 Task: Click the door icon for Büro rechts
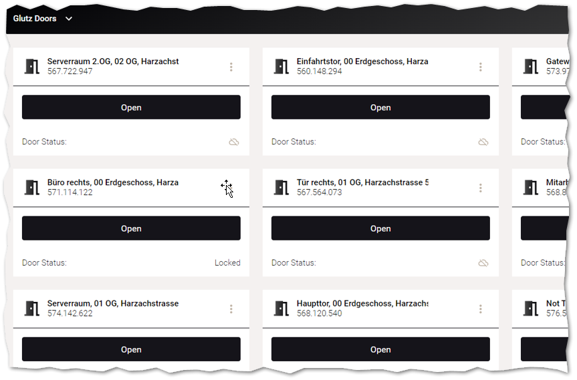[32, 188]
